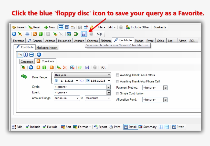Click the Edit list icon in bottom toolbar
The image size is (210, 146).
click(x=14, y=127)
